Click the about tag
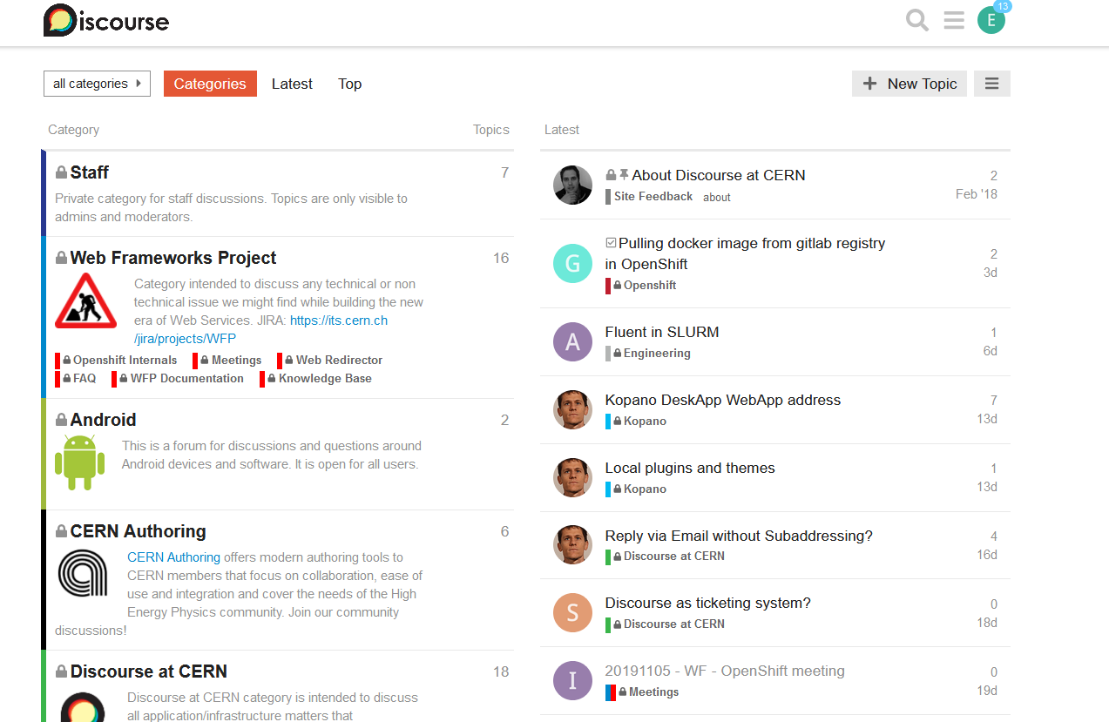This screenshot has height=722, width=1109. [x=717, y=198]
